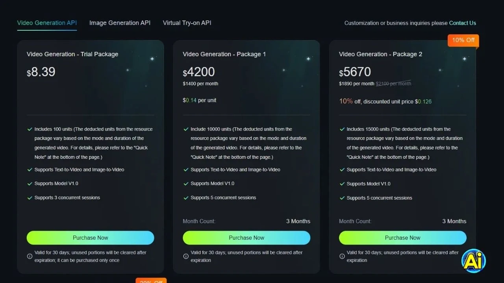Purchase the Trial Package now

pos(90,238)
